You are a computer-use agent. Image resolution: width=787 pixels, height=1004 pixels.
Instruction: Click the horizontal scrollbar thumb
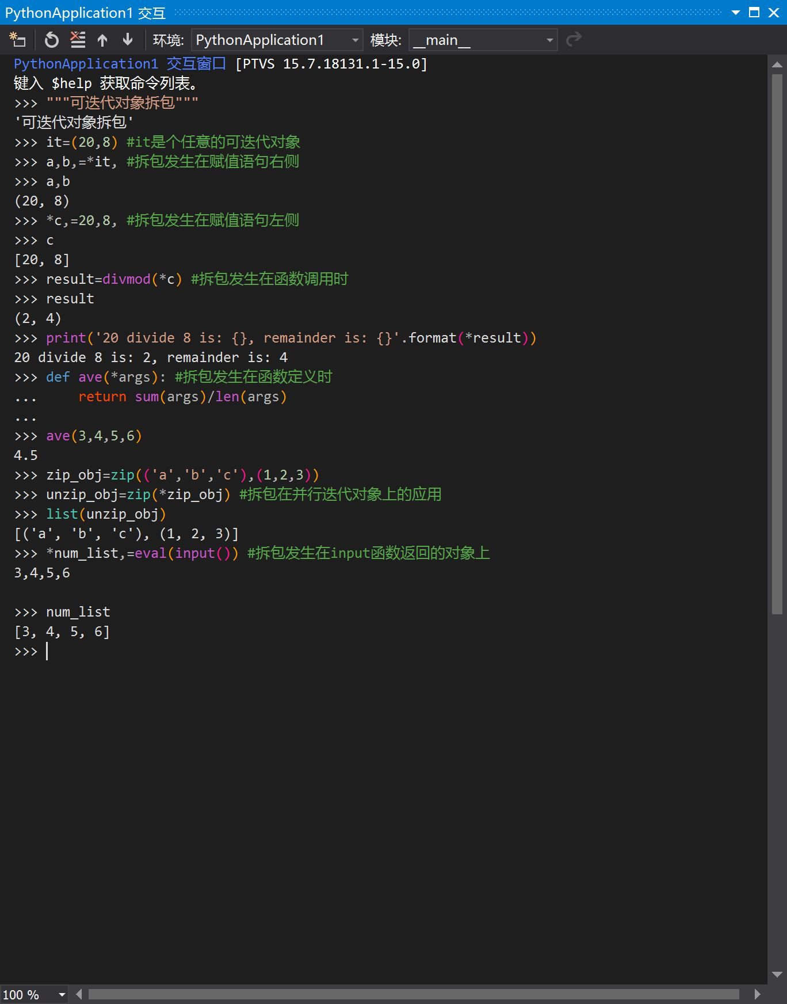pyautogui.click(x=414, y=994)
